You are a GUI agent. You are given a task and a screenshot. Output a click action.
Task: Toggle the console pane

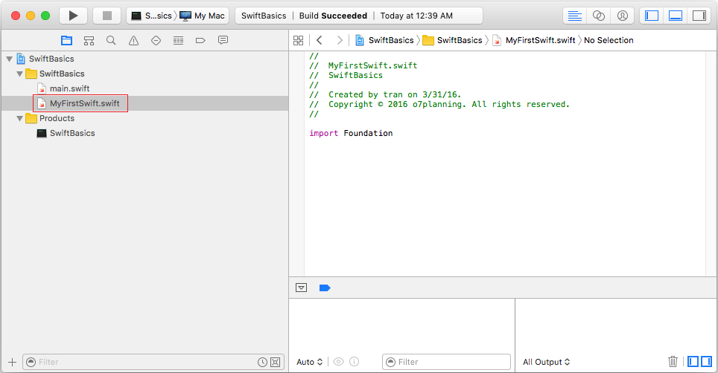[707, 362]
